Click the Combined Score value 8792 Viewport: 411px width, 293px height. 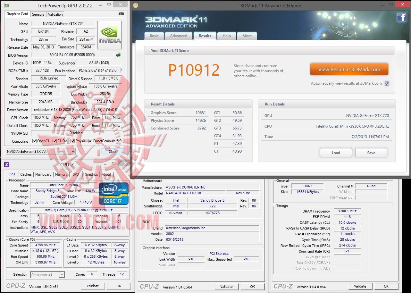pyautogui.click(x=202, y=128)
